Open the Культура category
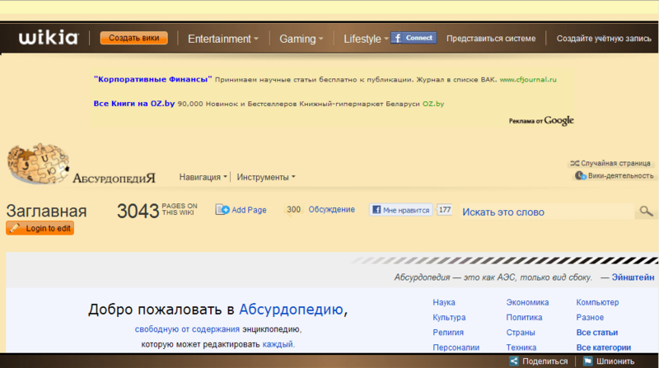The height and width of the screenshot is (368, 659). point(449,318)
